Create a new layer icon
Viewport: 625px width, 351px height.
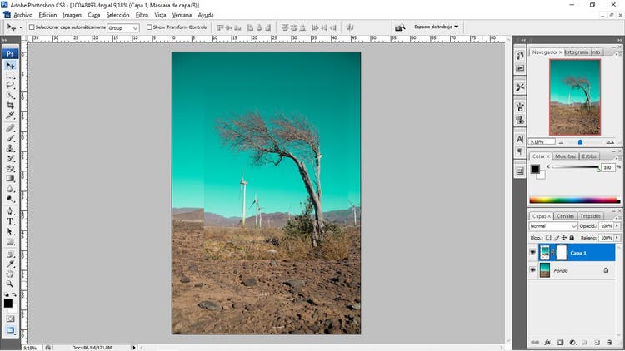pos(597,342)
